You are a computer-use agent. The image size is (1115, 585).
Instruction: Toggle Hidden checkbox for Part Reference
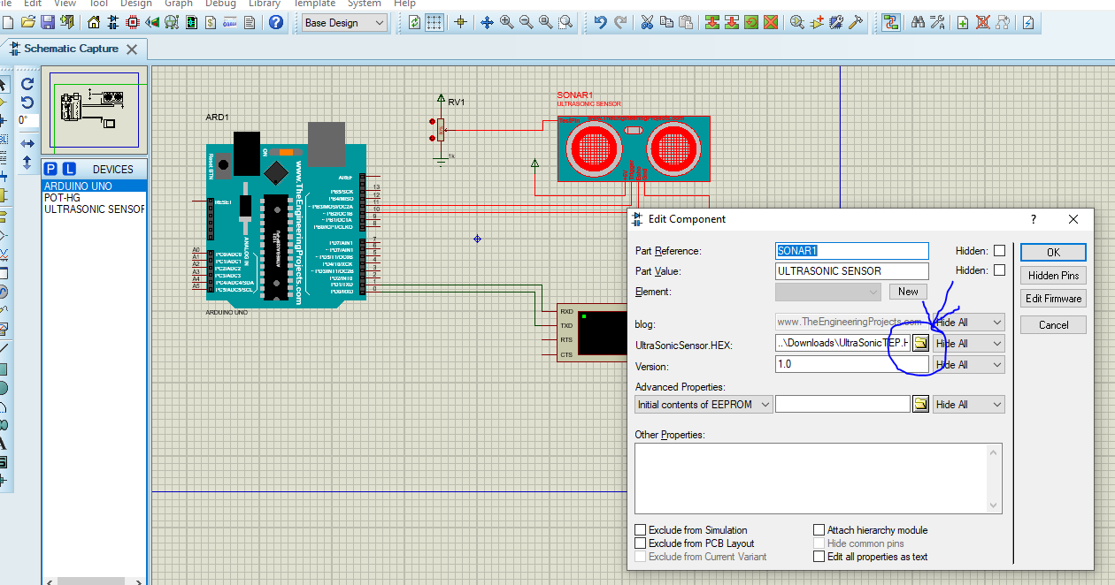click(999, 251)
